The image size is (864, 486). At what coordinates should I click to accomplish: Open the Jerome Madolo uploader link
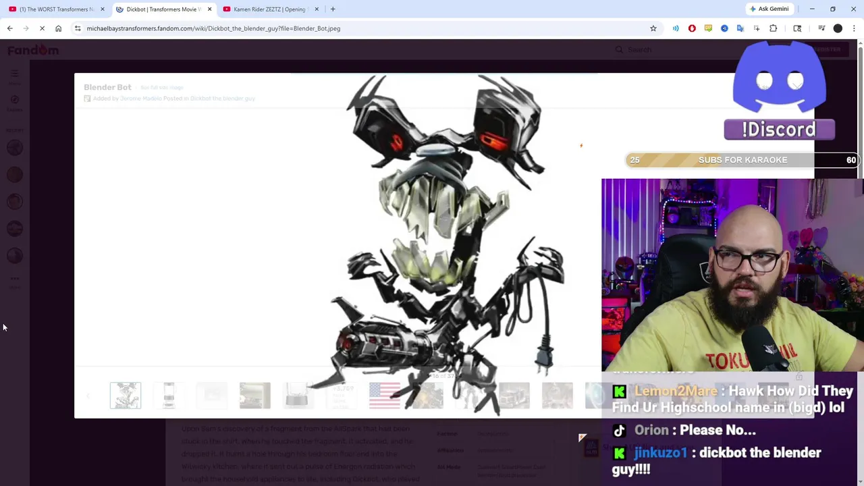click(x=140, y=99)
